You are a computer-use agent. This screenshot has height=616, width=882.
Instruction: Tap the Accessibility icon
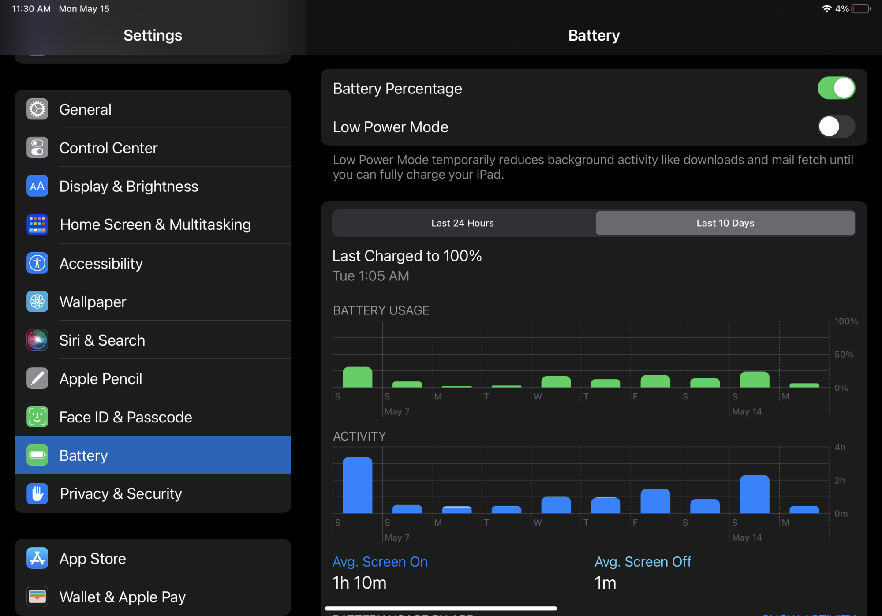click(37, 263)
